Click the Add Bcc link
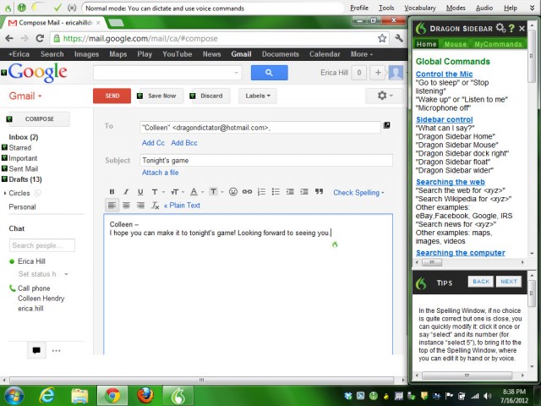 (184, 143)
